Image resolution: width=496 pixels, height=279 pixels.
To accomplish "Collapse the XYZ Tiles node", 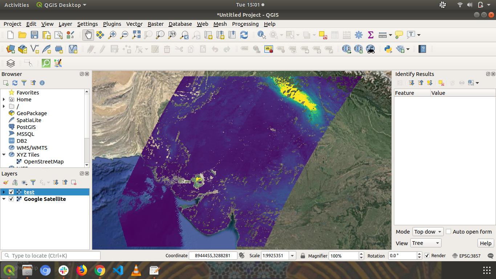I will click(4, 155).
